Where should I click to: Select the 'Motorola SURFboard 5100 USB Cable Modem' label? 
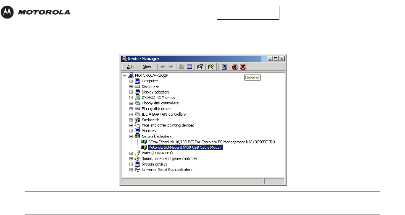click(x=185, y=148)
